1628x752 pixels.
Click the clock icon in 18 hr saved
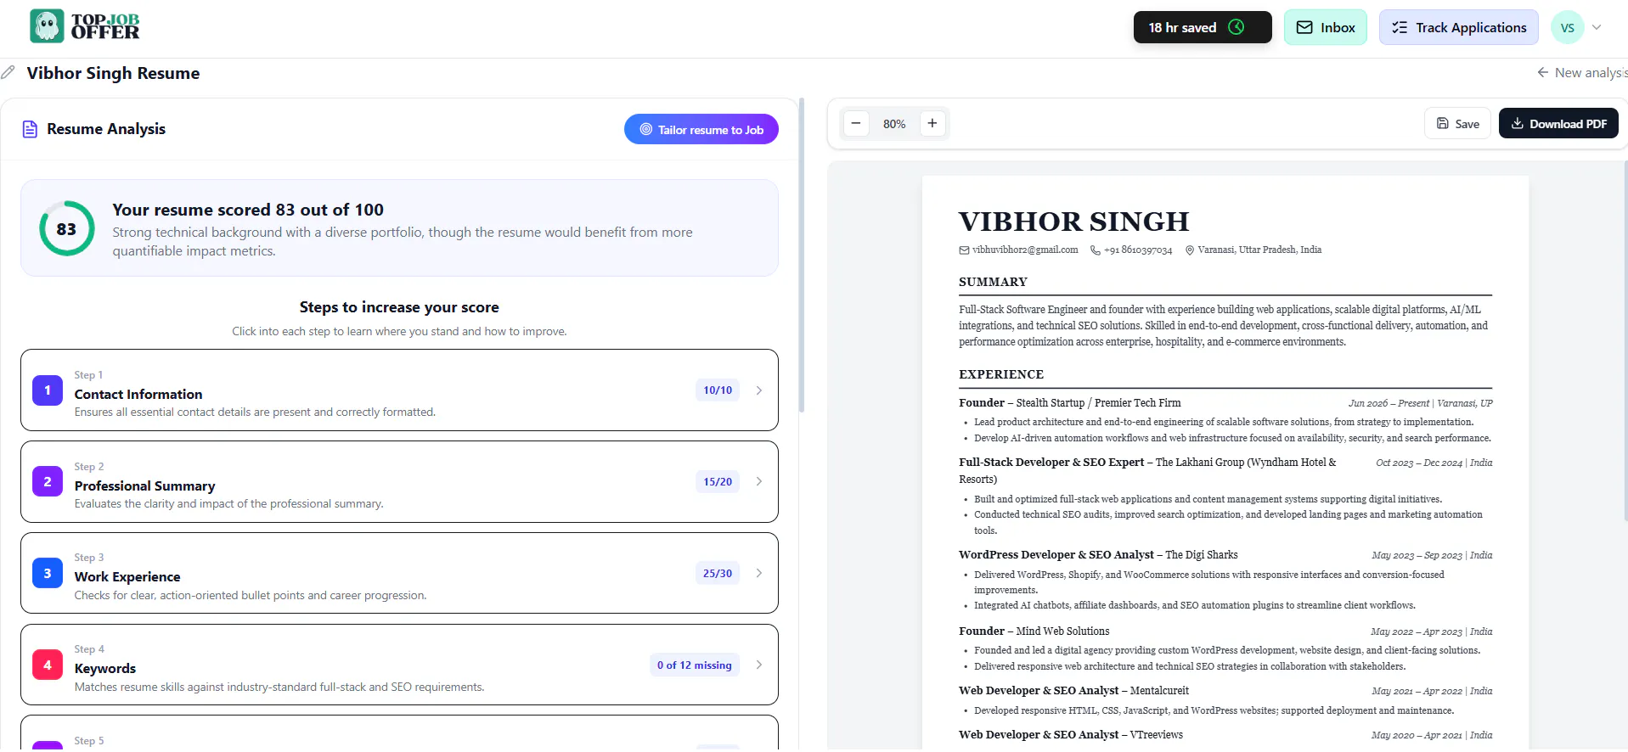pos(1236,27)
